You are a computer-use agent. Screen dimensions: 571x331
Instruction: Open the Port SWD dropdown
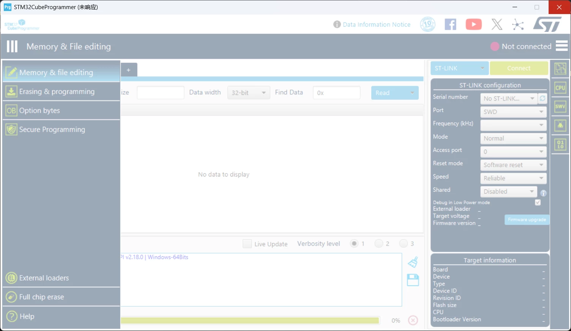[513, 112]
